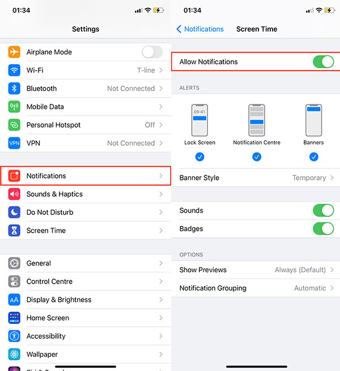Disable the Allow Notifications toggle

[x=323, y=62]
